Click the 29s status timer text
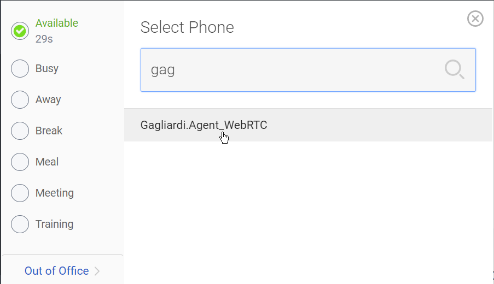Image resolution: width=494 pixels, height=284 pixels. (44, 39)
